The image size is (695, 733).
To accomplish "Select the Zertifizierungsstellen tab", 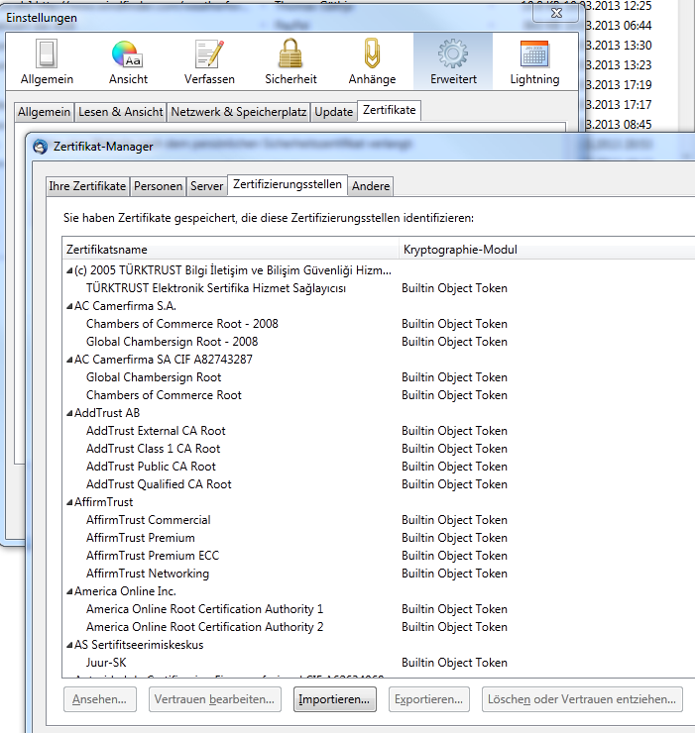I will (x=288, y=184).
